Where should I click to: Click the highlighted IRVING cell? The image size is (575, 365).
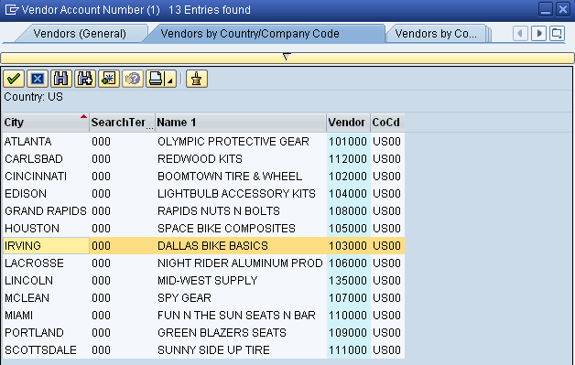(x=46, y=245)
